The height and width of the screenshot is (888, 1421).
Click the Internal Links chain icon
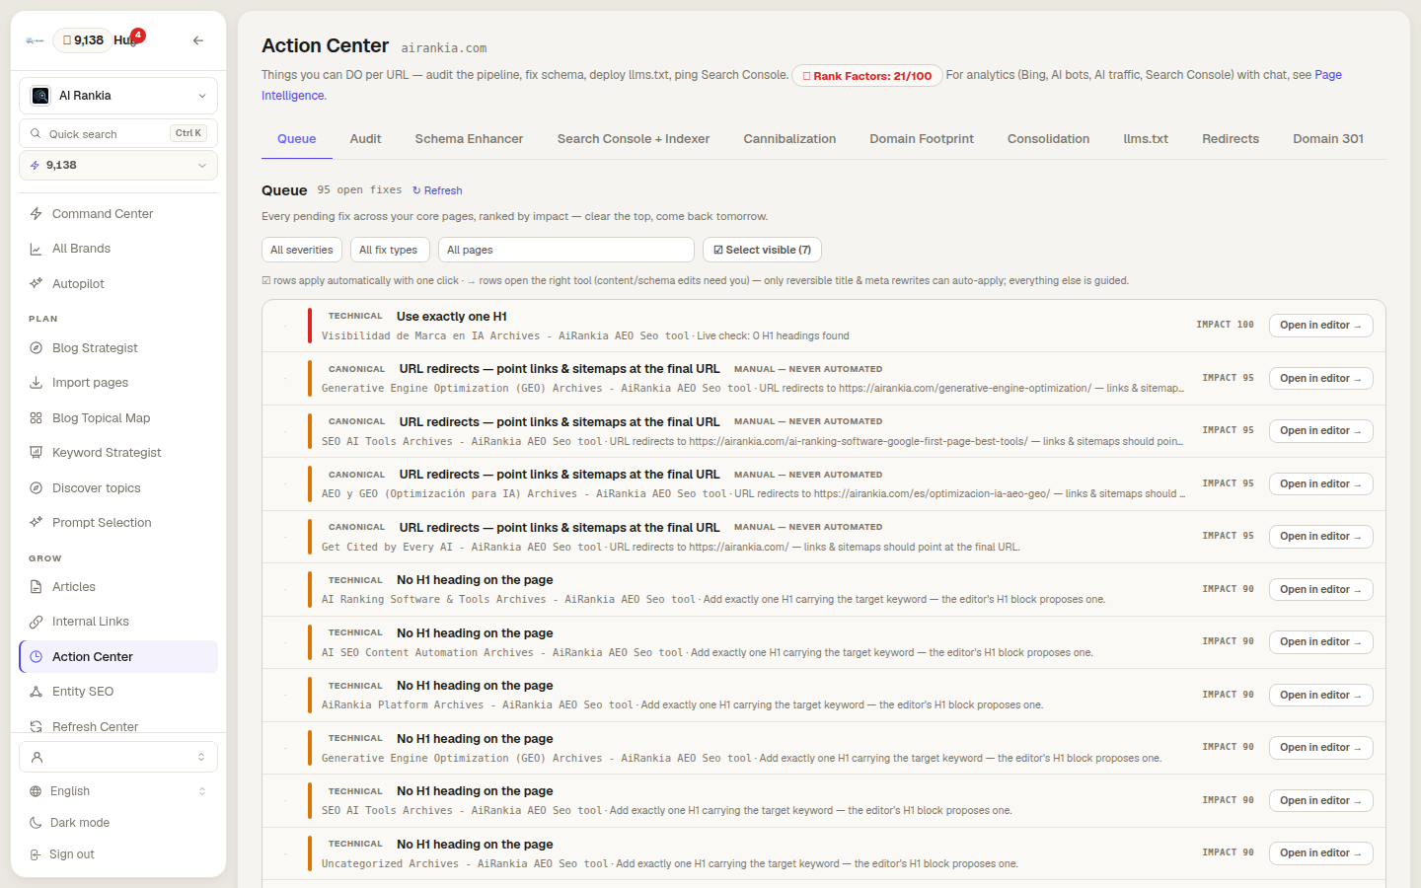coord(36,622)
